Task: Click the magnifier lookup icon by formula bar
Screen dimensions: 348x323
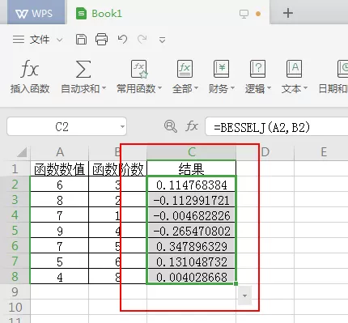Action: pyautogui.click(x=171, y=126)
